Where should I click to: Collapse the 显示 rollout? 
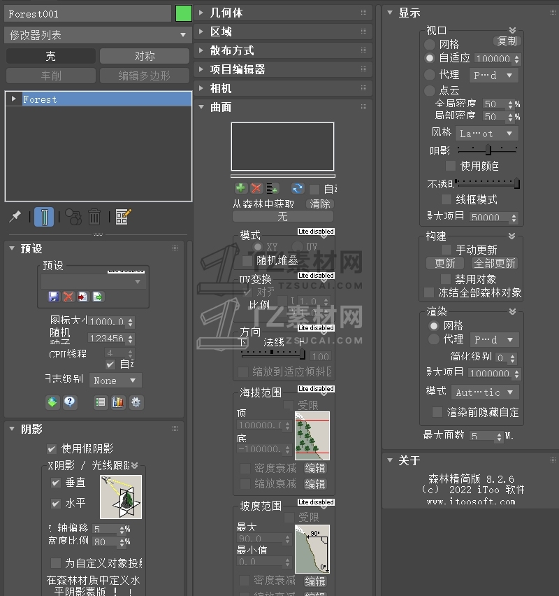tap(470, 13)
